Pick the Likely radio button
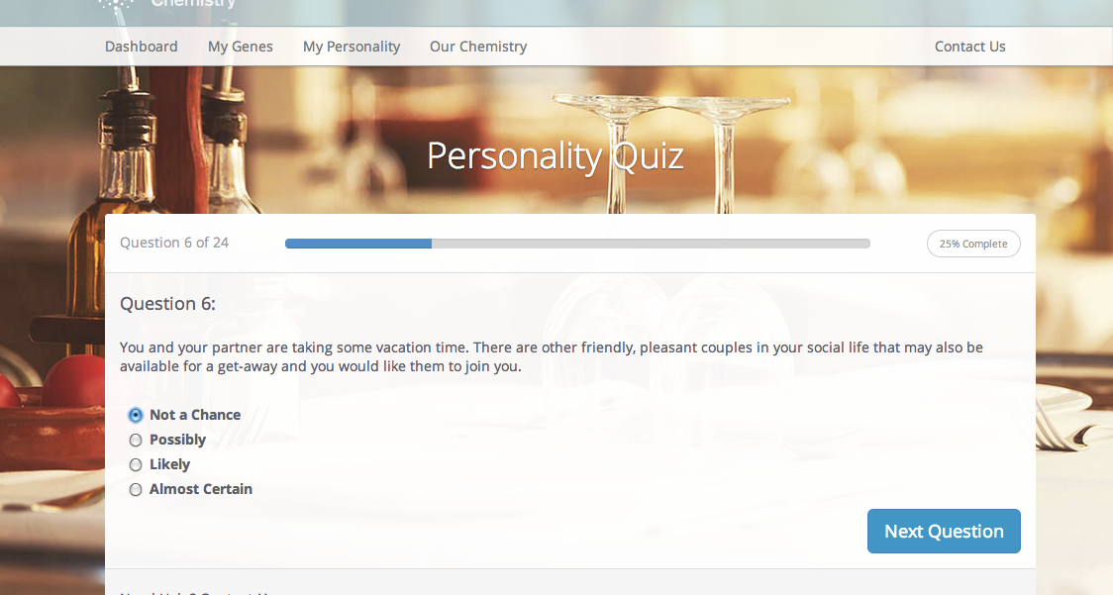Image resolution: width=1113 pixels, height=595 pixels. 136,464
